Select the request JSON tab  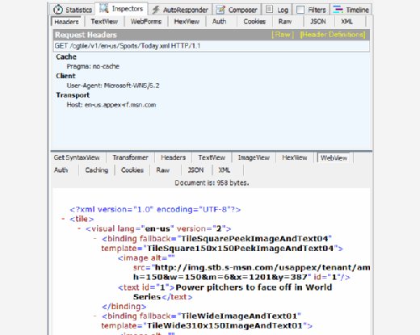318,22
